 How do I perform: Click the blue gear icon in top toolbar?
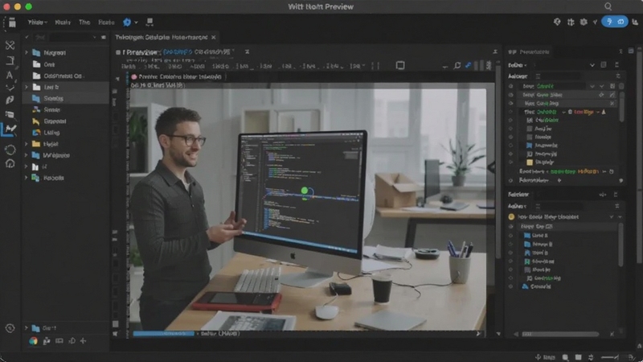127,23
